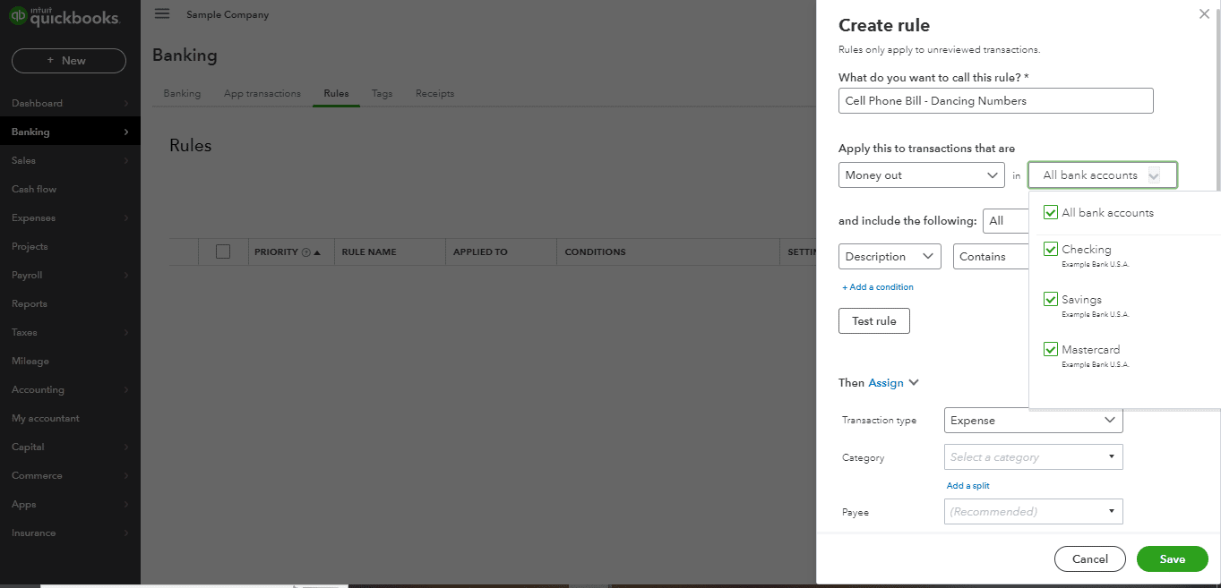The width and height of the screenshot is (1221, 588).
Task: Click the Test rule button
Action: pyautogui.click(x=874, y=320)
